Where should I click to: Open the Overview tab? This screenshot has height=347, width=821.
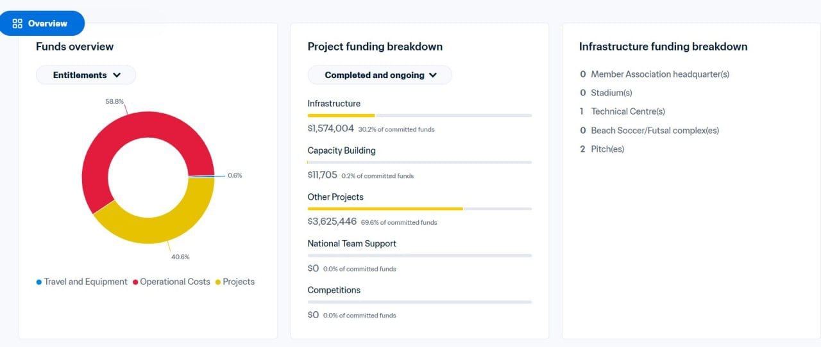[x=42, y=24]
